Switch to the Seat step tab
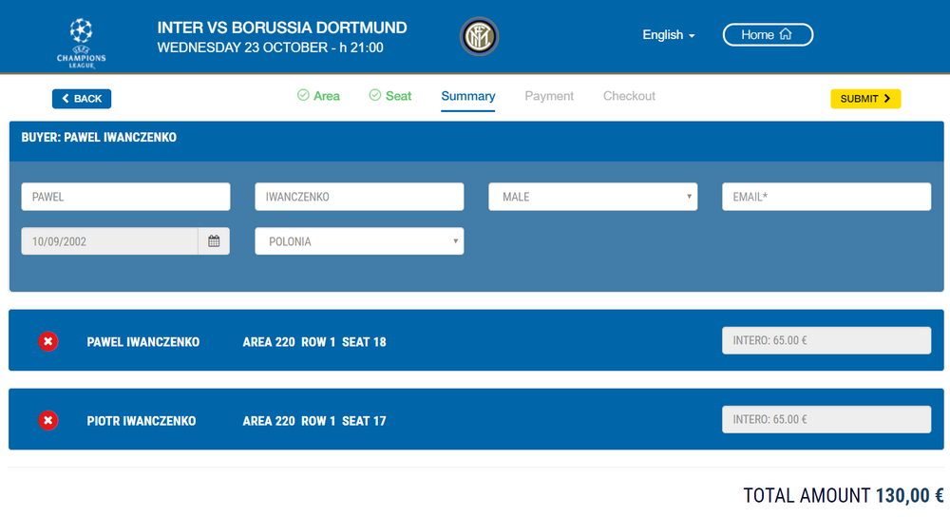The width and height of the screenshot is (950, 517). click(390, 96)
